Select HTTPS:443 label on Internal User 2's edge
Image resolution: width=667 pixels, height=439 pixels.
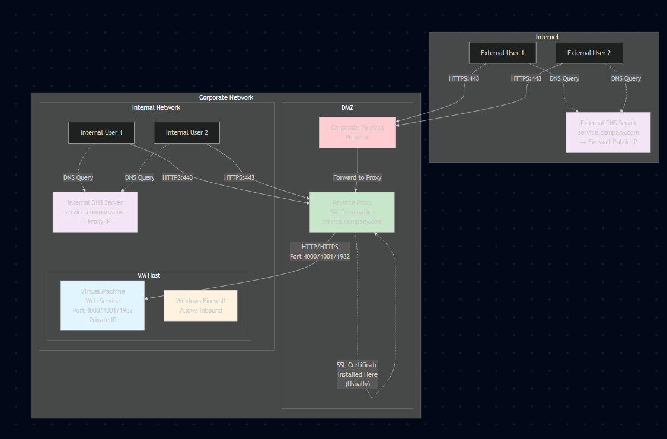coord(239,177)
